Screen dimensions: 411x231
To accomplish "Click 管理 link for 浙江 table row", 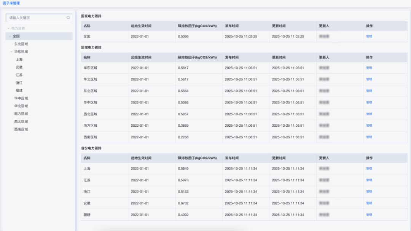I will (369, 192).
